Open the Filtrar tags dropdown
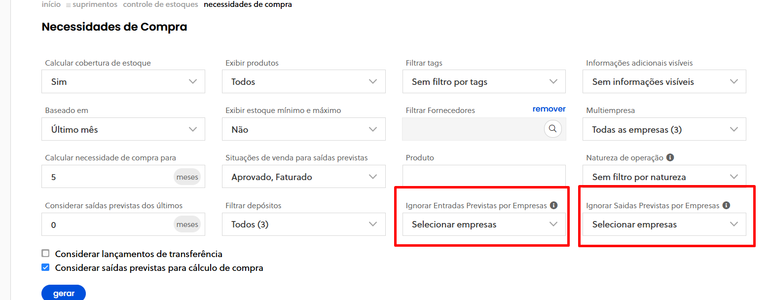The height and width of the screenshot is (300, 770). (484, 81)
